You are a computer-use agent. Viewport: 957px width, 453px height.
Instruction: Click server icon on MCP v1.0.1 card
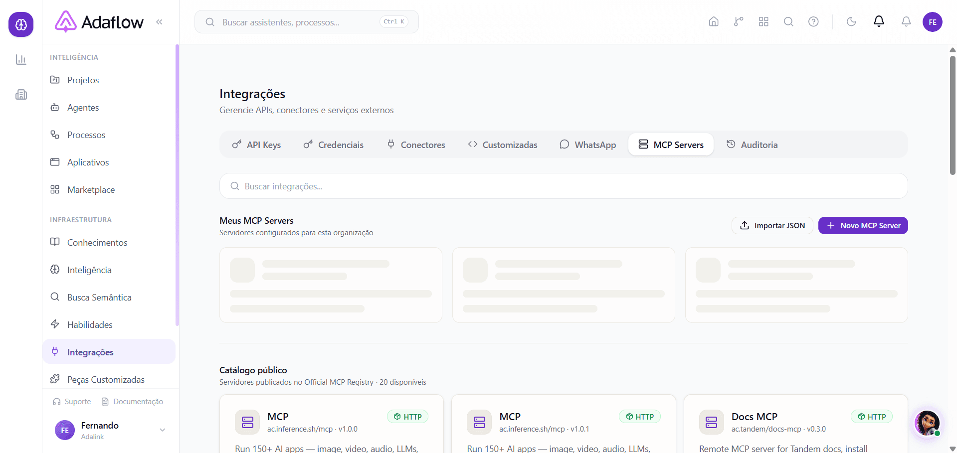click(479, 422)
